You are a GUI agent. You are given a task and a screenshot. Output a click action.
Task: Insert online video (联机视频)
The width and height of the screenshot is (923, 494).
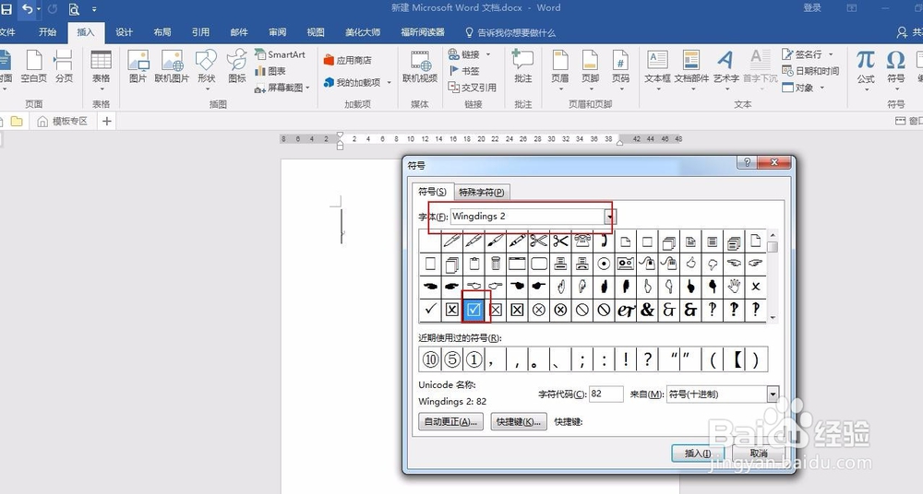coord(420,67)
